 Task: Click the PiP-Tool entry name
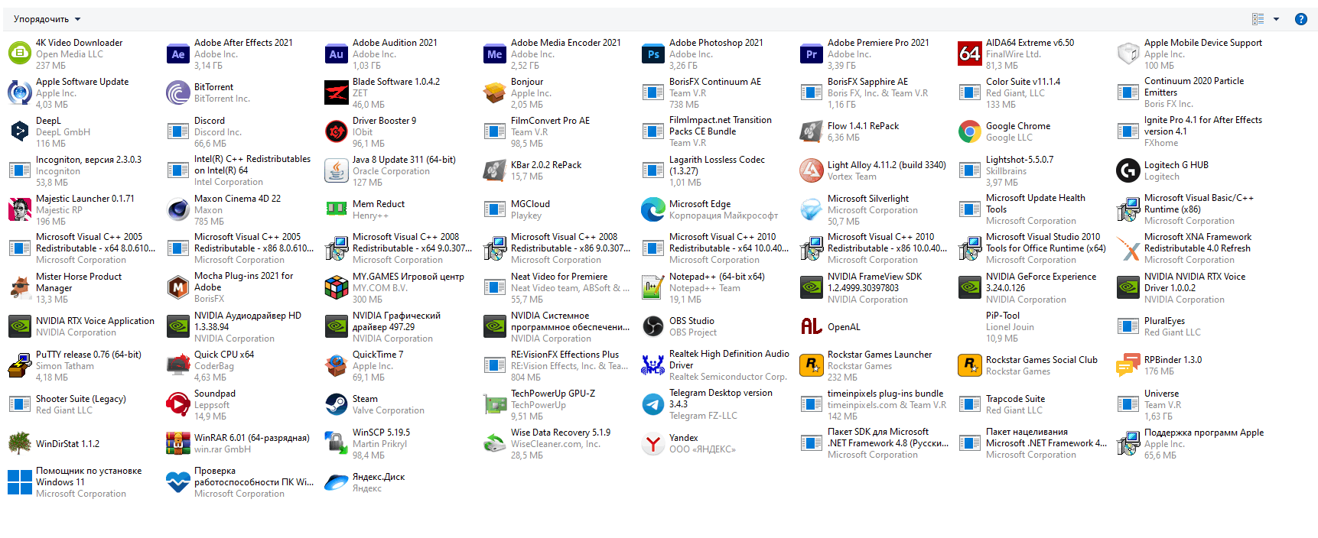click(1003, 316)
